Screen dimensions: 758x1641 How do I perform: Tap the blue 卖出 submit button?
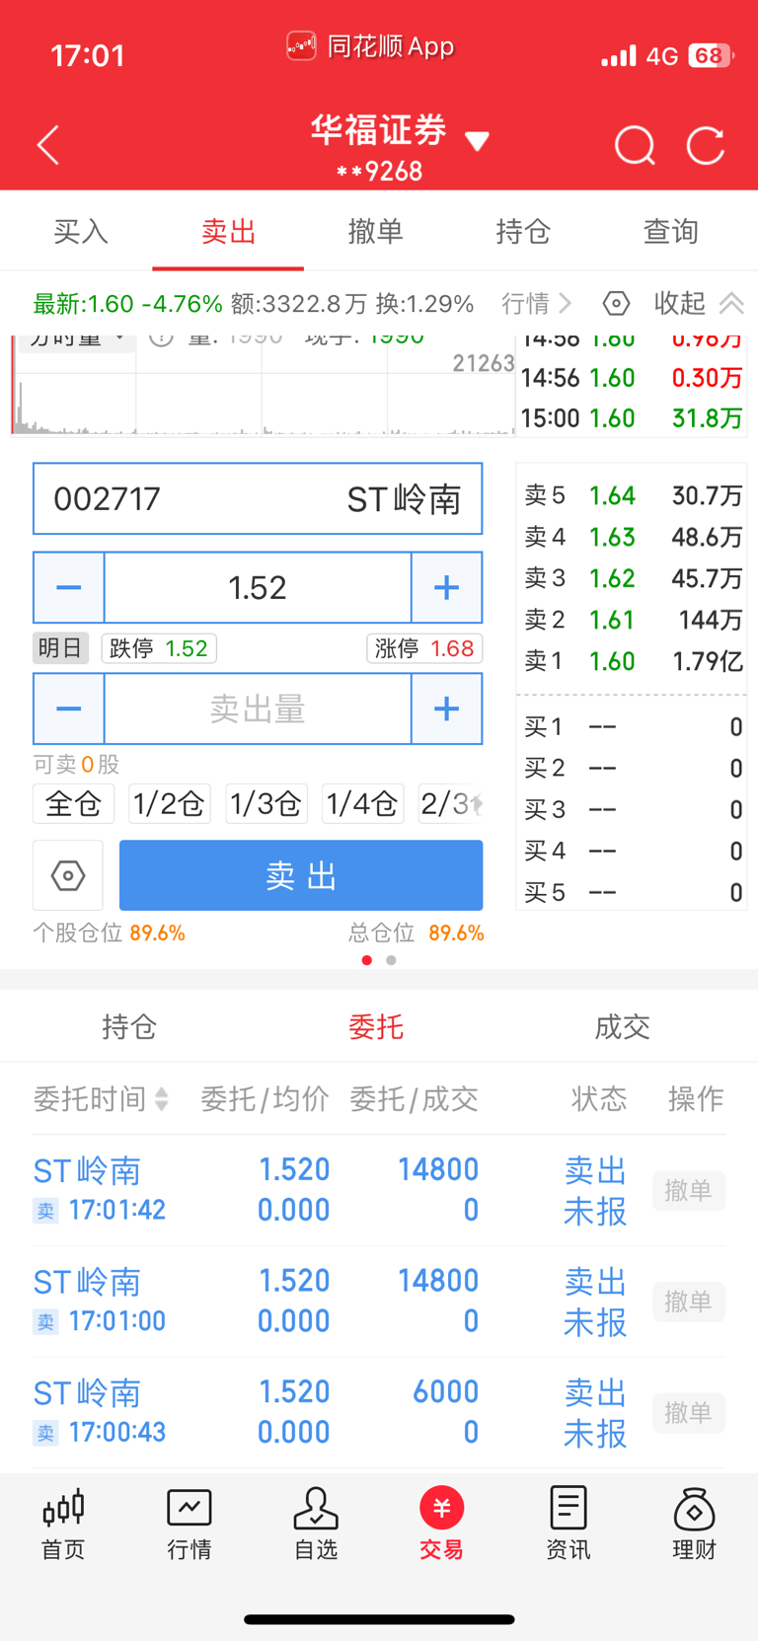click(x=301, y=875)
